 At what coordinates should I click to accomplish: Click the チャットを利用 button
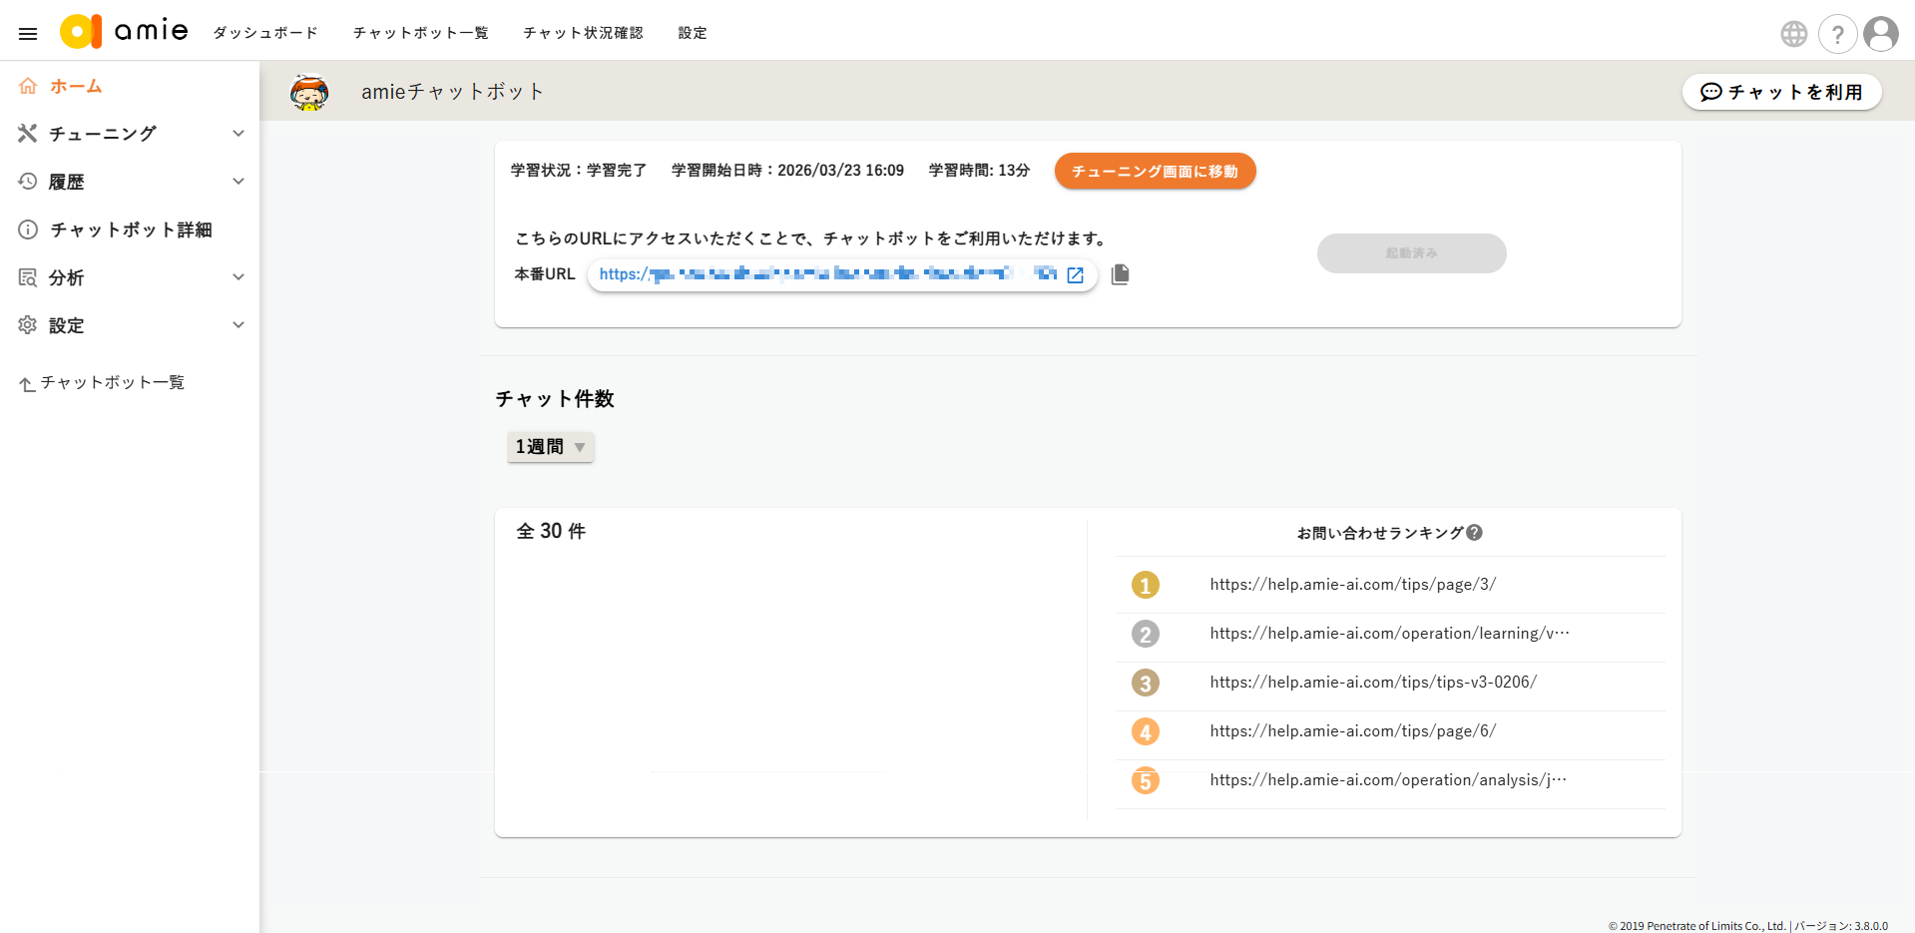(x=1781, y=92)
